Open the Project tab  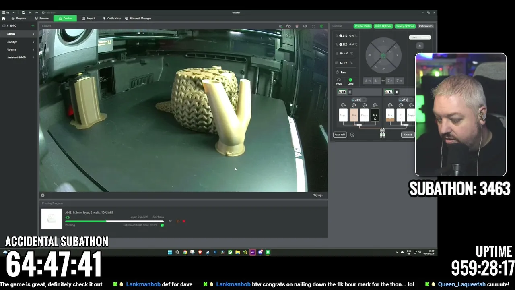tap(88, 18)
